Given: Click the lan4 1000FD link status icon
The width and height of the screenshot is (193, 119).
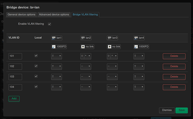Looking at the screenshot, I should pos(136,47).
